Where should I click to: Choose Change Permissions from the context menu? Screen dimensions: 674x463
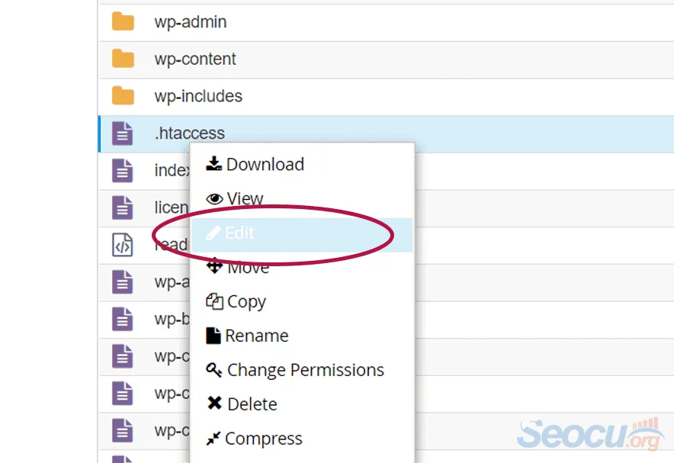(x=305, y=369)
